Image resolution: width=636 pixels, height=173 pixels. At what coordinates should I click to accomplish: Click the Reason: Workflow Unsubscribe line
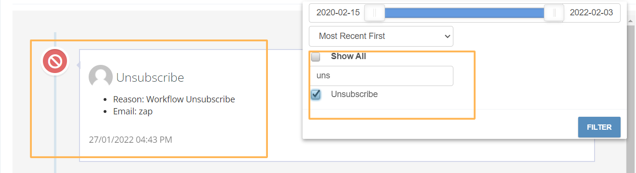[174, 99]
